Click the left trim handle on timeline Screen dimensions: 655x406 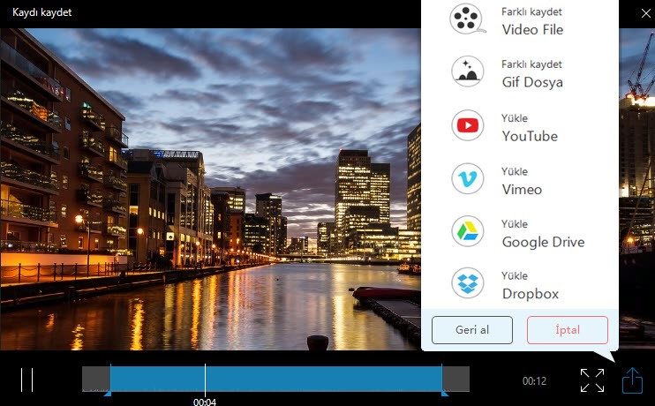(x=109, y=393)
